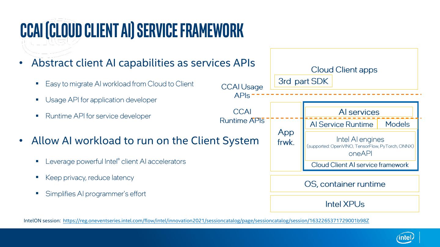Click the 3rd part SDK box
Viewport: 440px width, 247px height.
tap(303, 81)
